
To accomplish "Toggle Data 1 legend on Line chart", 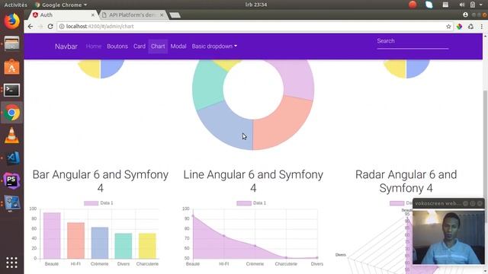I will [x=251, y=203].
